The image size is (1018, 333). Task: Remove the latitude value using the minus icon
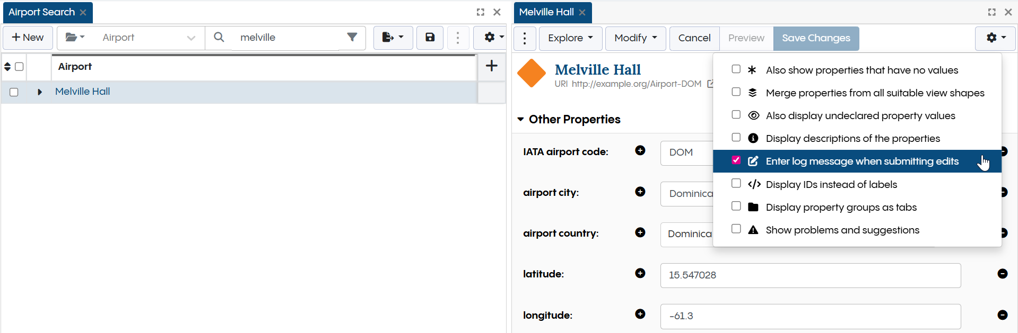[1003, 274]
